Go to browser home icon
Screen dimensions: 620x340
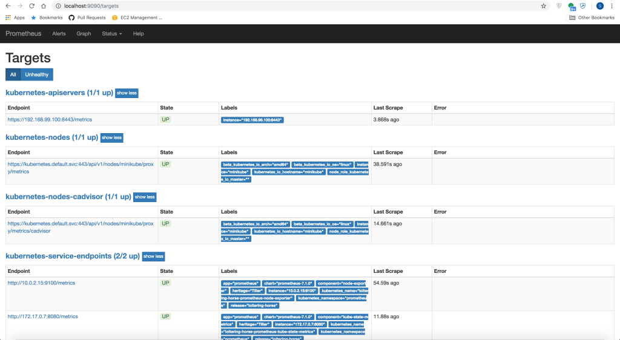(x=44, y=6)
